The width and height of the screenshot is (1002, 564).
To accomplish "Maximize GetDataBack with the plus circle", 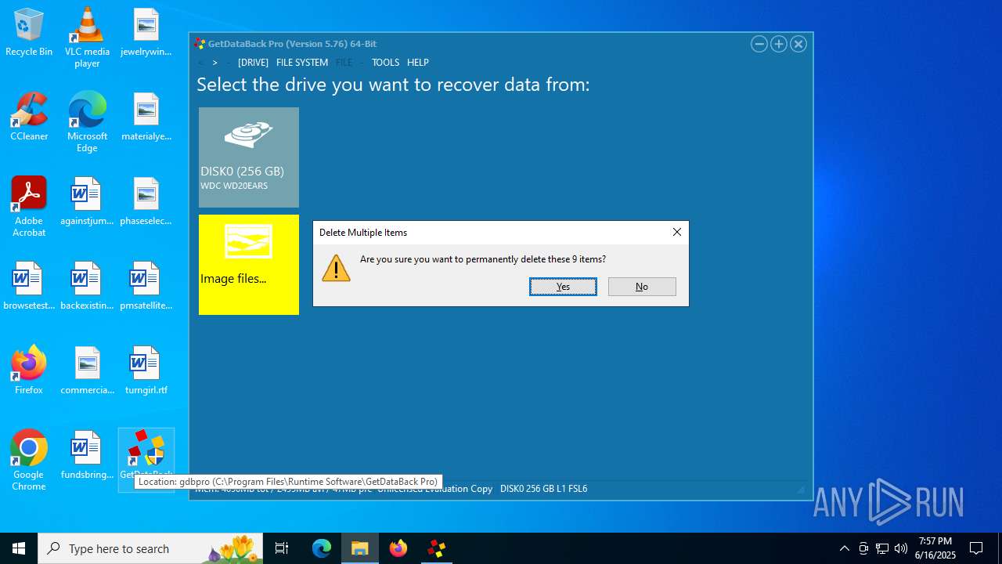I will pos(779,44).
